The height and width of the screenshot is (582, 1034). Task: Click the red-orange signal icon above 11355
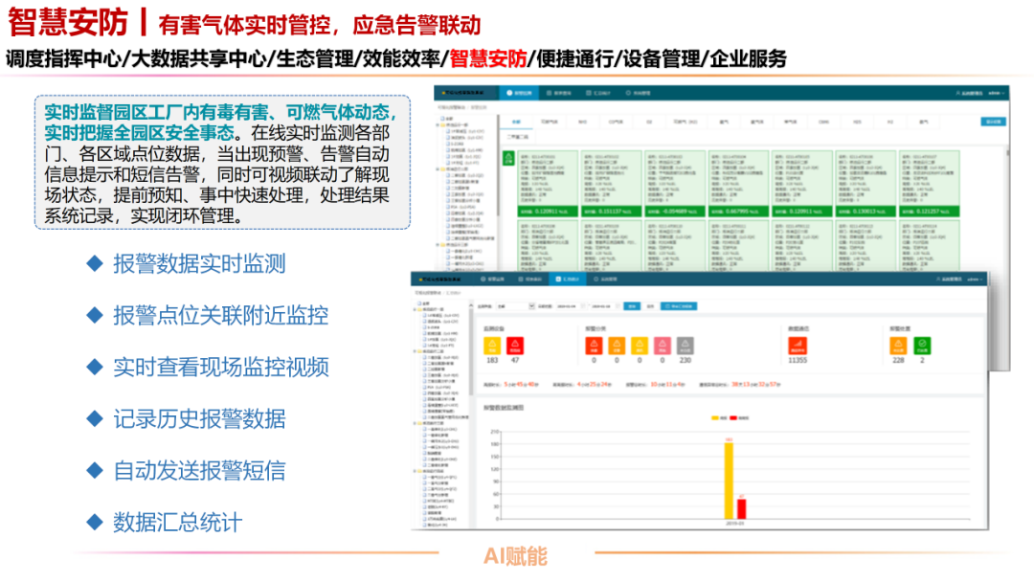click(798, 346)
